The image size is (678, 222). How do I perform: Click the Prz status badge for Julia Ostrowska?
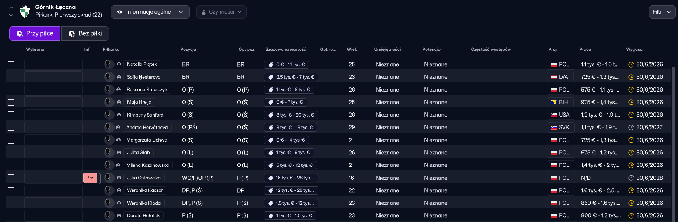point(90,178)
